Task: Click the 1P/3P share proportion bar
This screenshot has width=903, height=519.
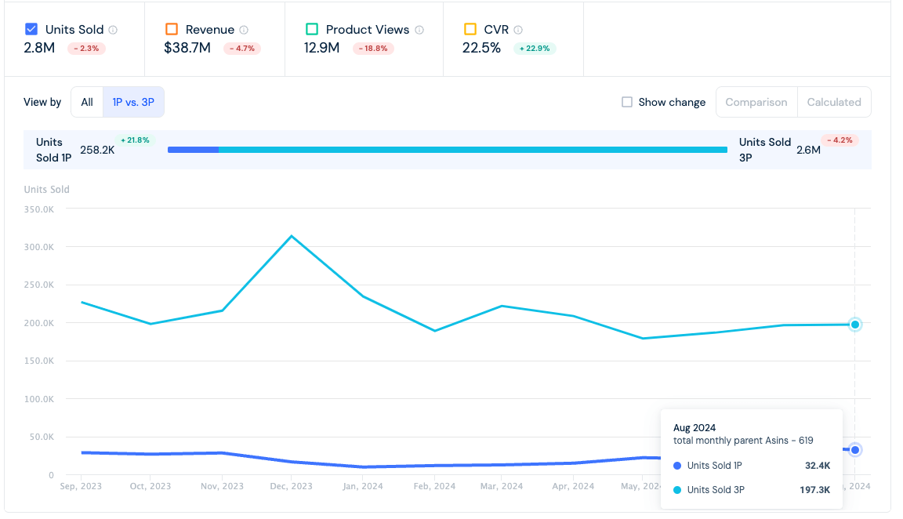Action: click(448, 150)
